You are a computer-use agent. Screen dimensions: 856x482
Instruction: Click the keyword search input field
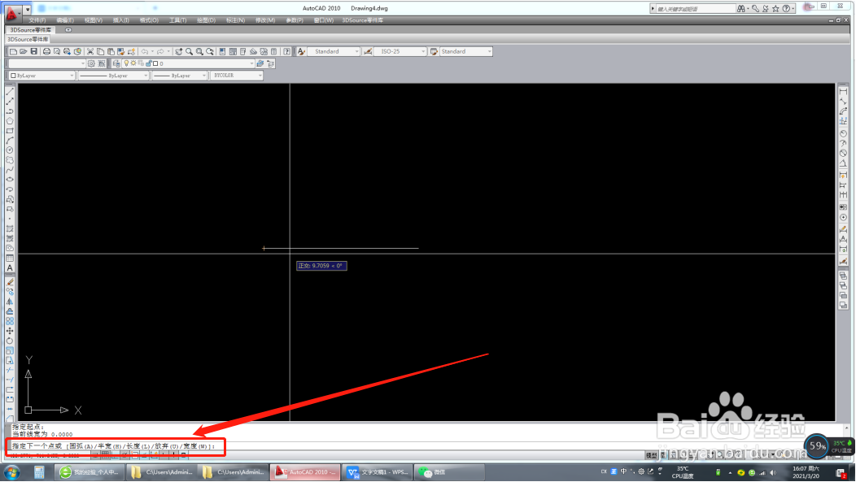click(x=696, y=9)
